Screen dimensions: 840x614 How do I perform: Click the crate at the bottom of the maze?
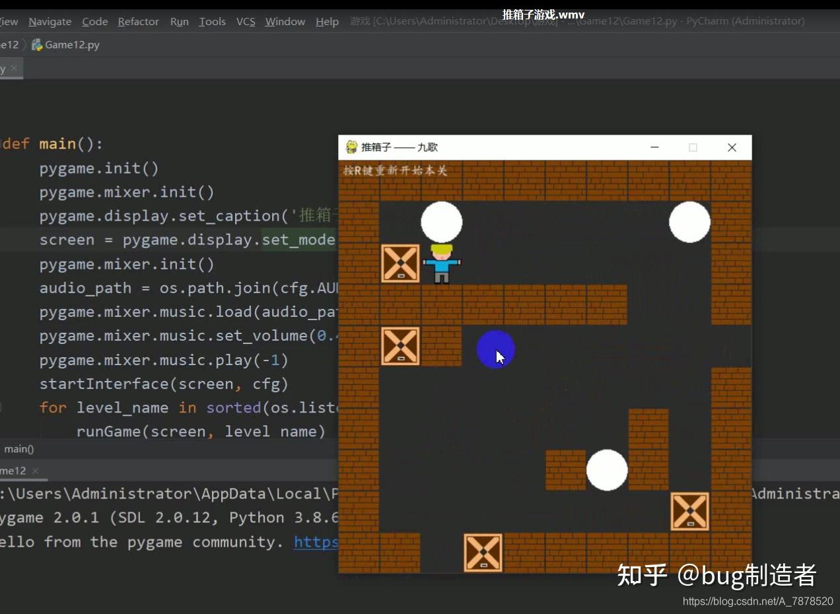click(x=483, y=553)
